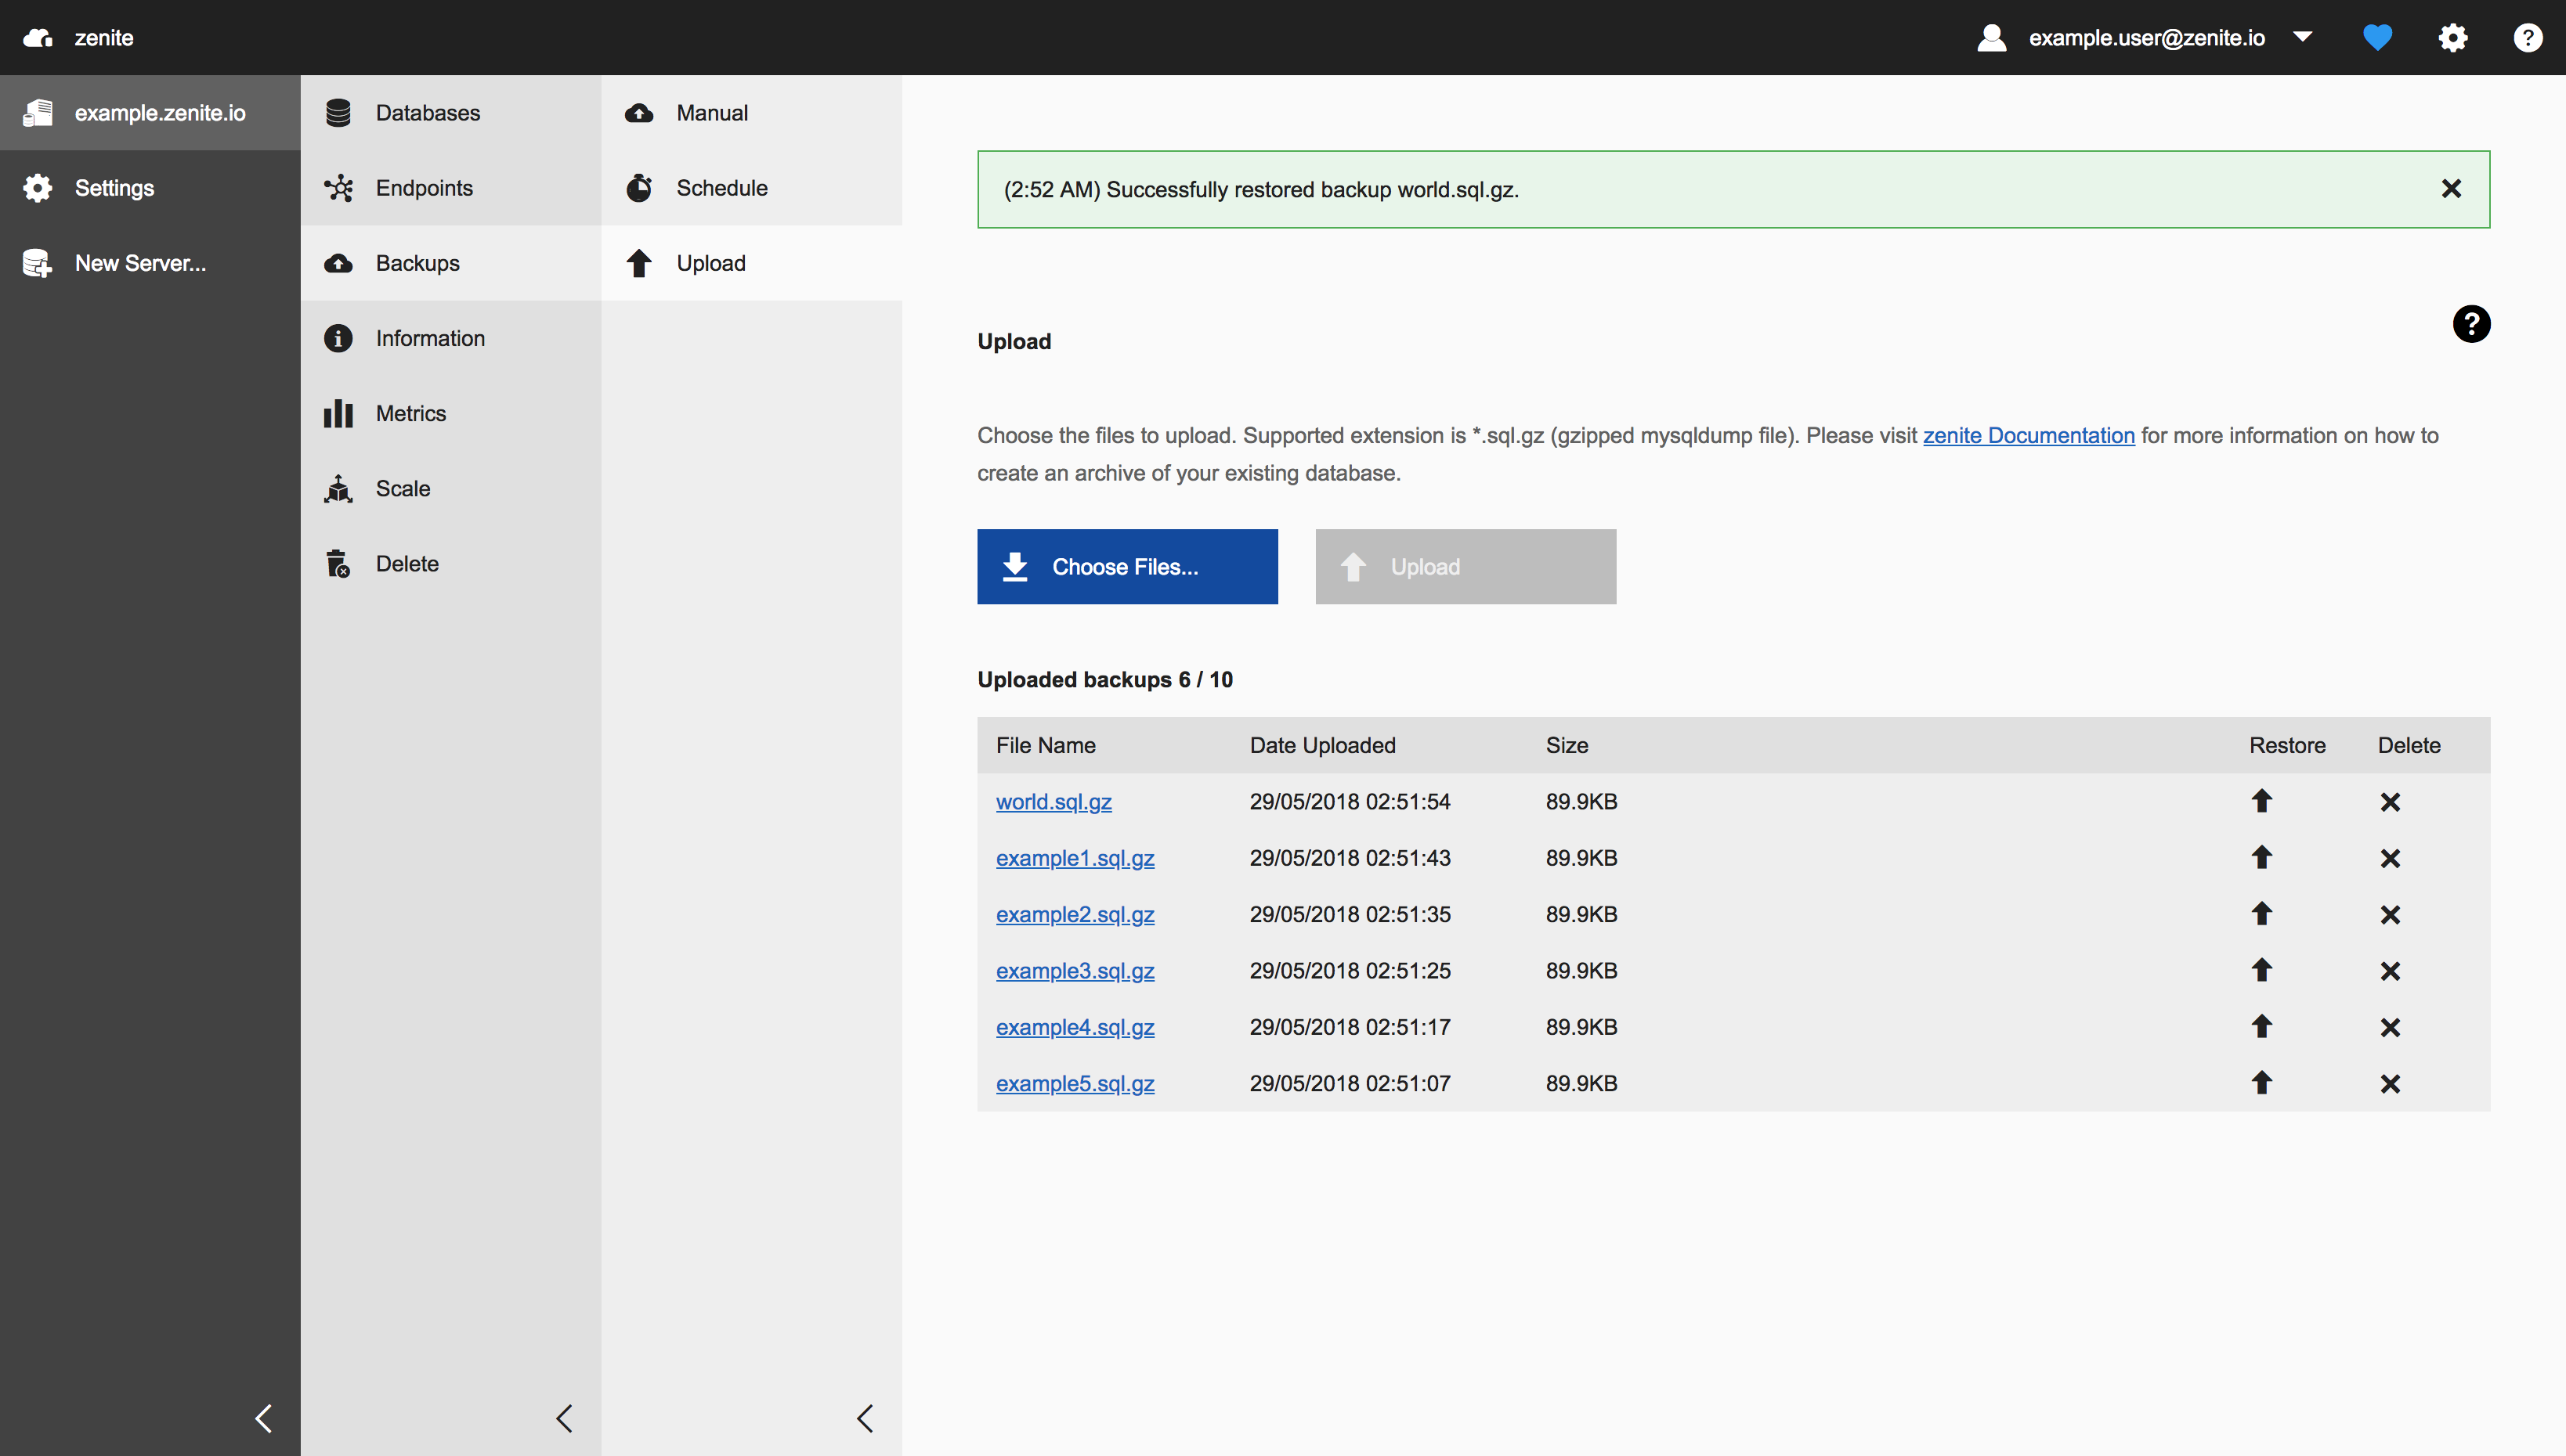Download example2.sql.gz file link

click(1075, 914)
